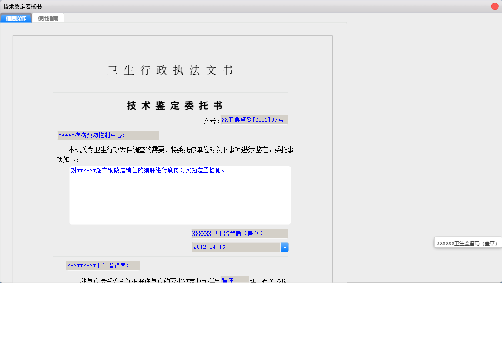This screenshot has width=502, height=344.
Task: Click the 卫生行政执法文书 title text
Action: [171, 70]
